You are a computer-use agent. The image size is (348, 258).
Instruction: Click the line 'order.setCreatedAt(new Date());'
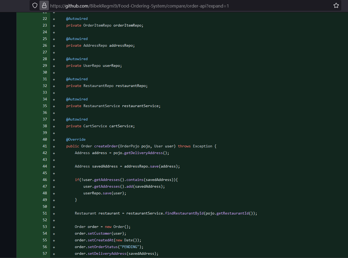[x=108, y=240]
